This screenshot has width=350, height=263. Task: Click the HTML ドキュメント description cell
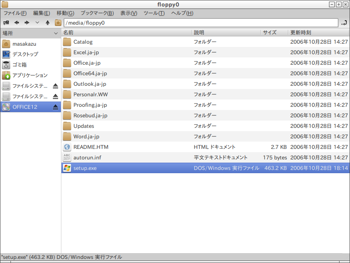pos(214,147)
